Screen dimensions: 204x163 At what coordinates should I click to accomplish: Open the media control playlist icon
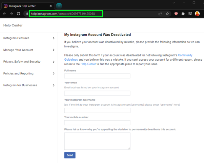pos(190,14)
